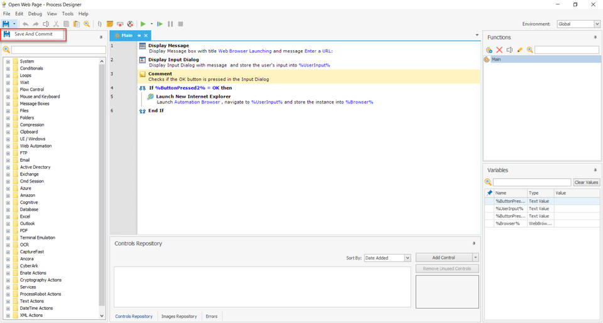603x323 pixels.
Task: Select the Mouse and Keyboard tree item
Action: pos(40,97)
